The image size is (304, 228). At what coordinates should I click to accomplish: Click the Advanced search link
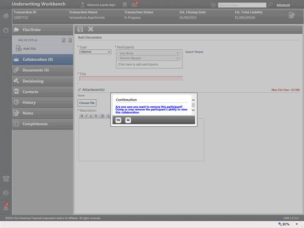[x=283, y=5]
